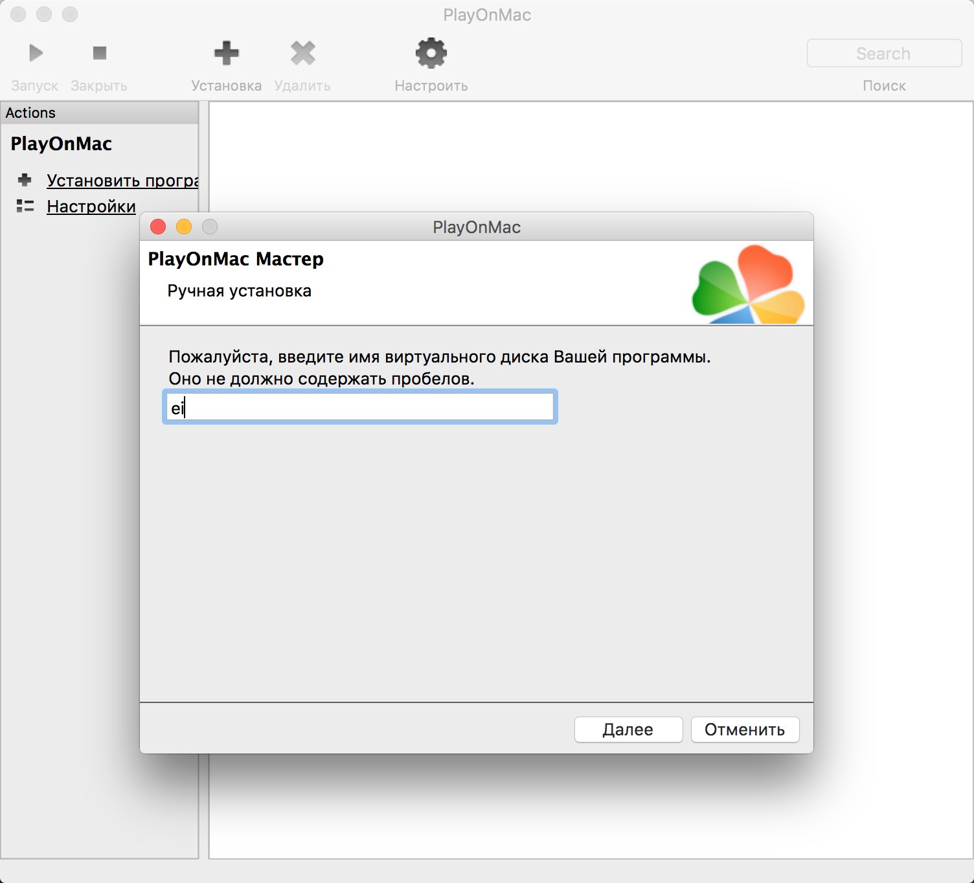Click the PlayOnMac heading in sidebar
Screen dimensions: 974x883
62,144
